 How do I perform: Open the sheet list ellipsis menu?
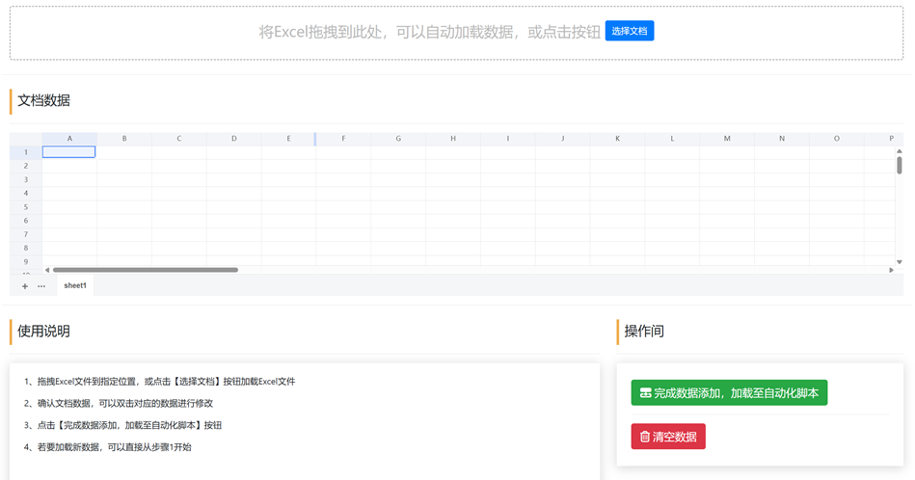point(41,286)
